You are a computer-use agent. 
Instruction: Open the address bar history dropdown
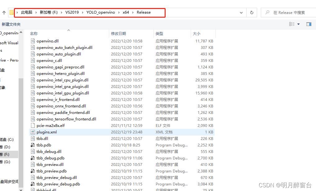[241, 13]
